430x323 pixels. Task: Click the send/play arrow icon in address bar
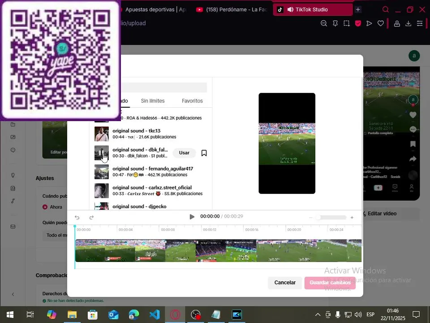click(369, 23)
